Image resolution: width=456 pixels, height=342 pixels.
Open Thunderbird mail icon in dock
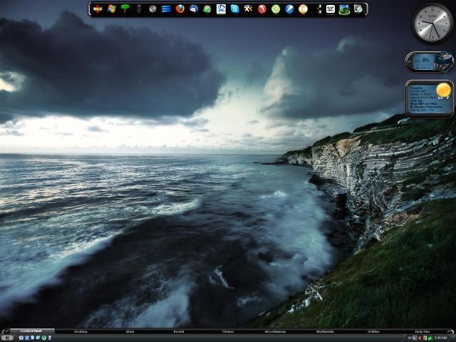[x=194, y=9]
